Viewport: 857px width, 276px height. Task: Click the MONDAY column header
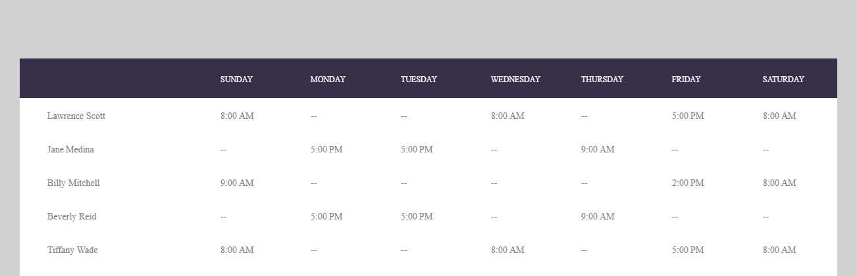point(328,80)
